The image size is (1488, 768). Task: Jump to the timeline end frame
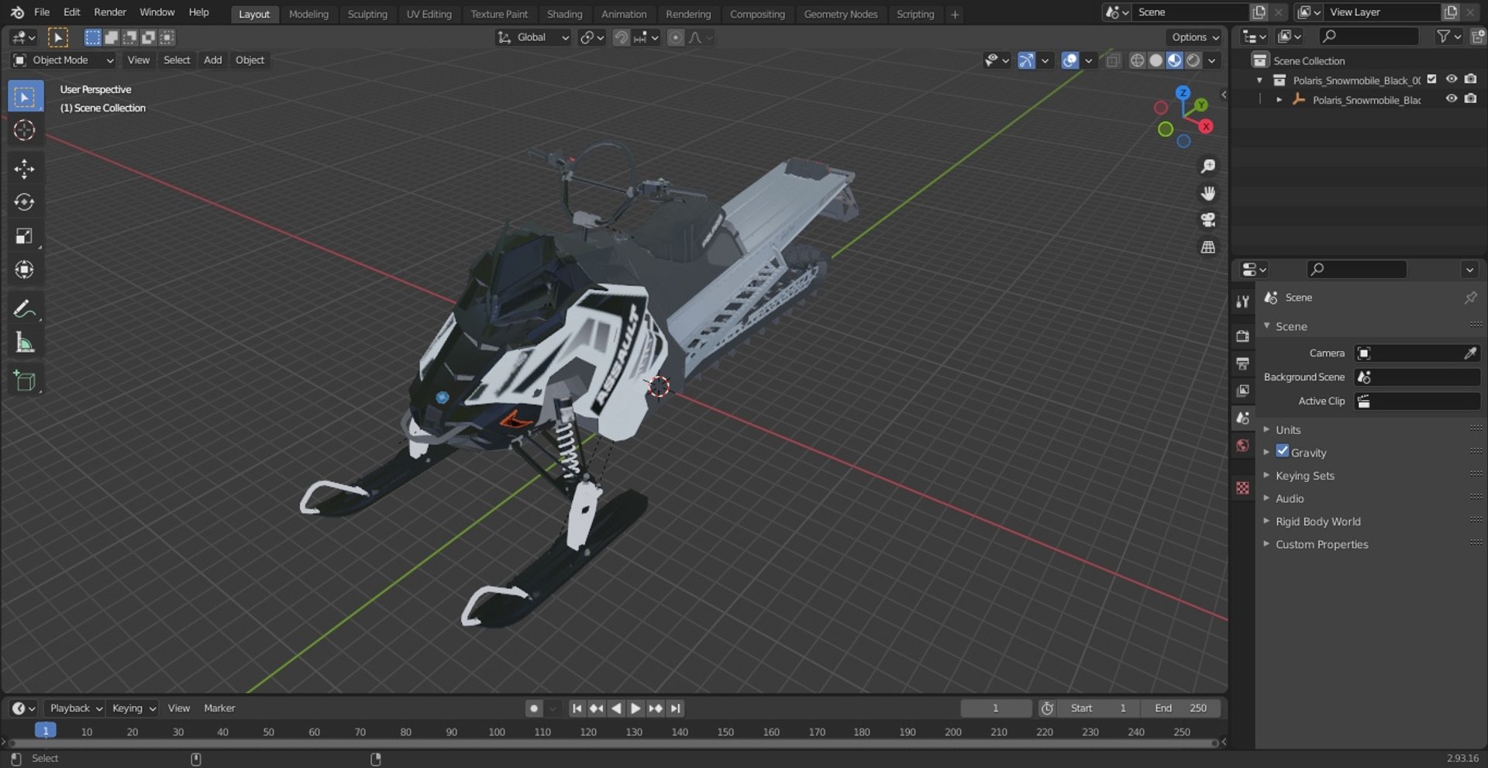[676, 708]
